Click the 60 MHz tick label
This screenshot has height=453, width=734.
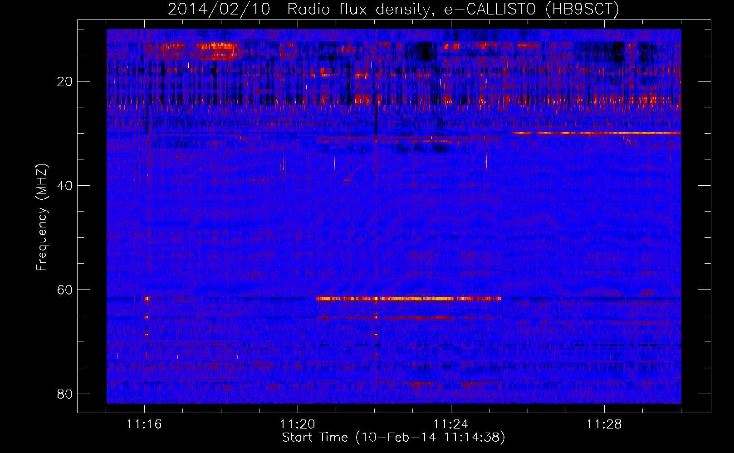pyautogui.click(x=65, y=290)
